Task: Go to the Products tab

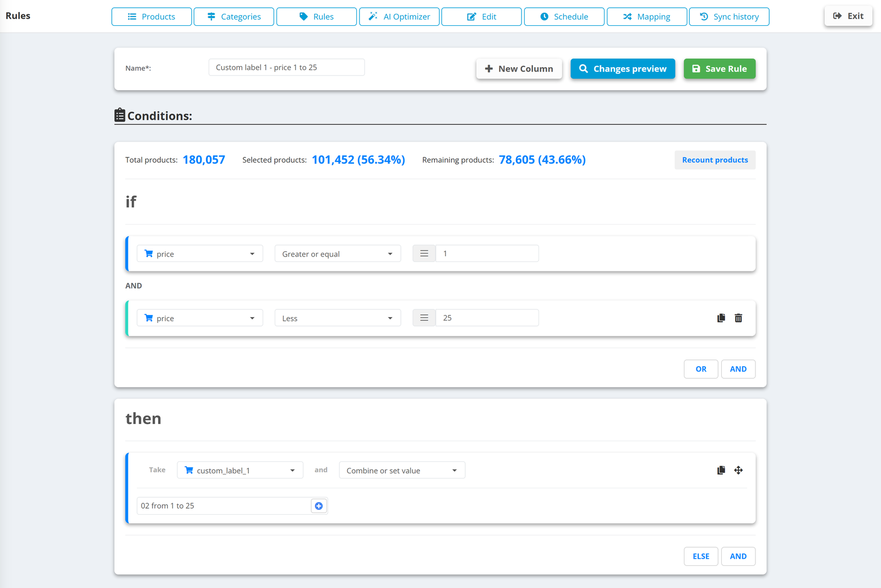Action: point(151,17)
